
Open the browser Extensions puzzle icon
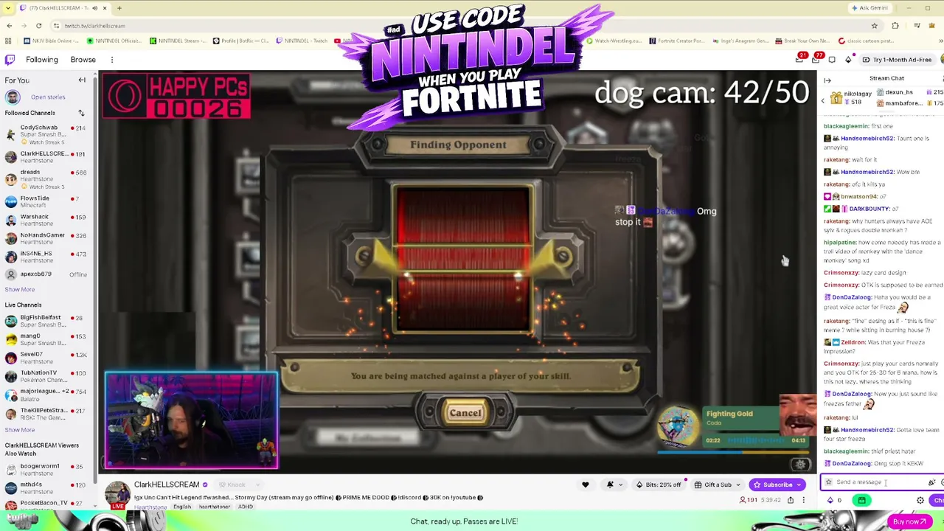pyautogui.click(x=895, y=26)
